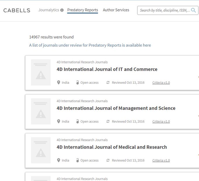Click the open access lock icon in Management and Science card
This screenshot has height=181, width=199.
pyautogui.click(x=78, y=121)
